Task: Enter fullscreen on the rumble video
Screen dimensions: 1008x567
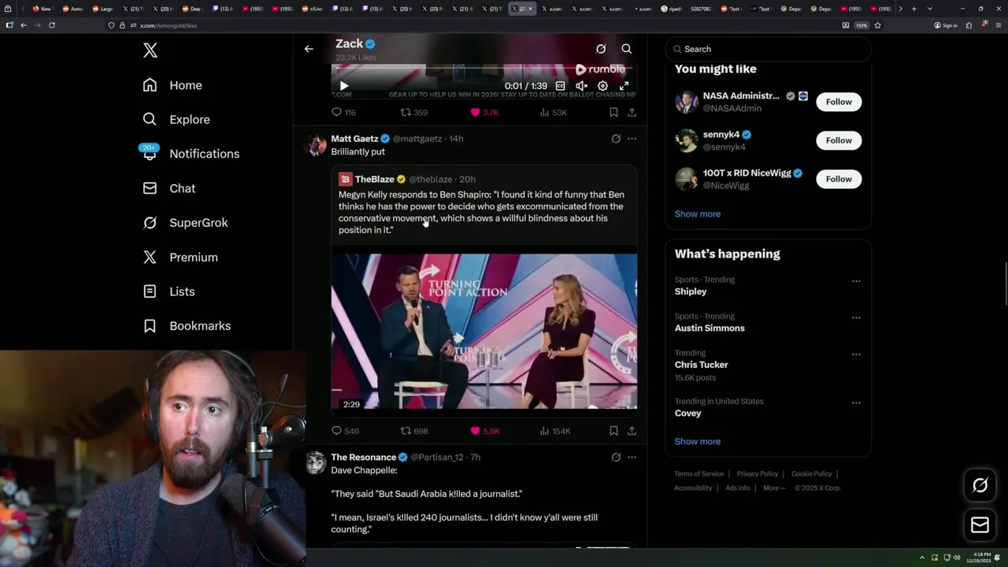Action: click(x=624, y=86)
